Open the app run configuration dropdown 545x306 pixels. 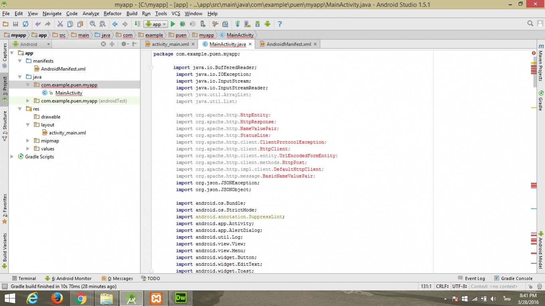(156, 24)
